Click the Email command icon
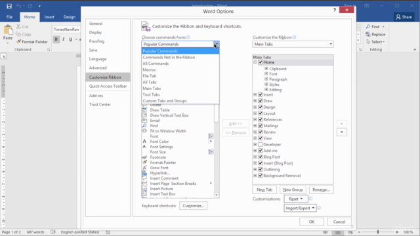The width and height of the screenshot is (420, 236). point(144,121)
